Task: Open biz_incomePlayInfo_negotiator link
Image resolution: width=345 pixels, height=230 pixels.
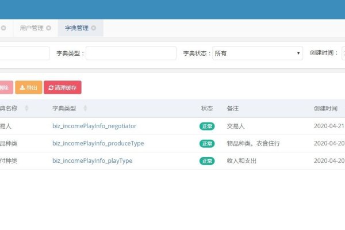Action: coord(94,126)
